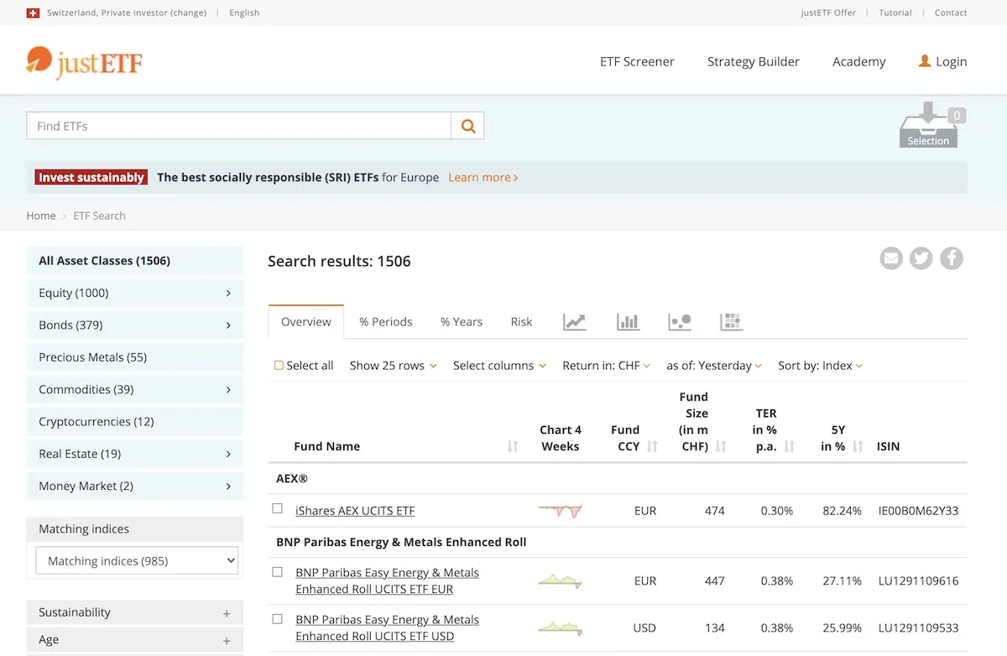Share results on Facebook icon
Screen dimensions: 1007x656
pos(952,258)
